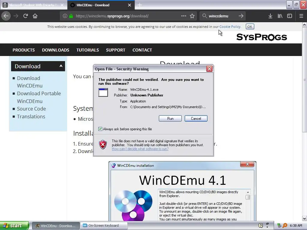Click the browser Forward arrow button
This screenshot has width=307, height=230.
[16, 16]
